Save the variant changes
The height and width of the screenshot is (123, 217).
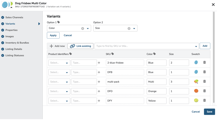point(209,112)
